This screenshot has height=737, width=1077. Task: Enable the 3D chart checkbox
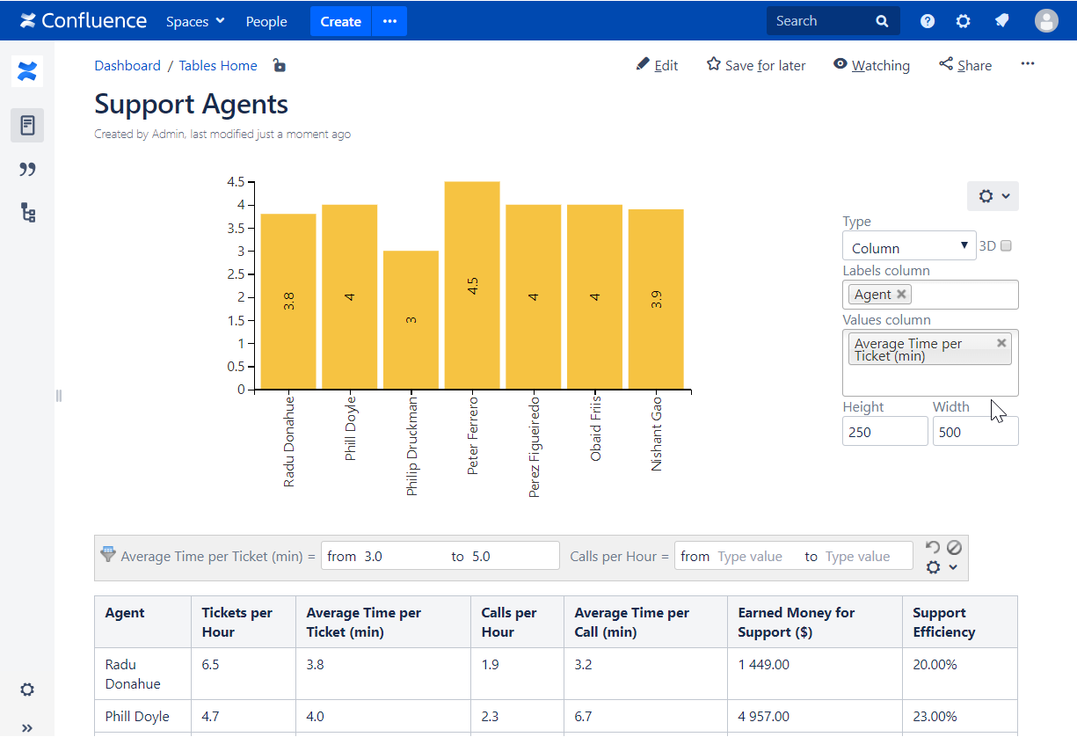[x=1007, y=246]
